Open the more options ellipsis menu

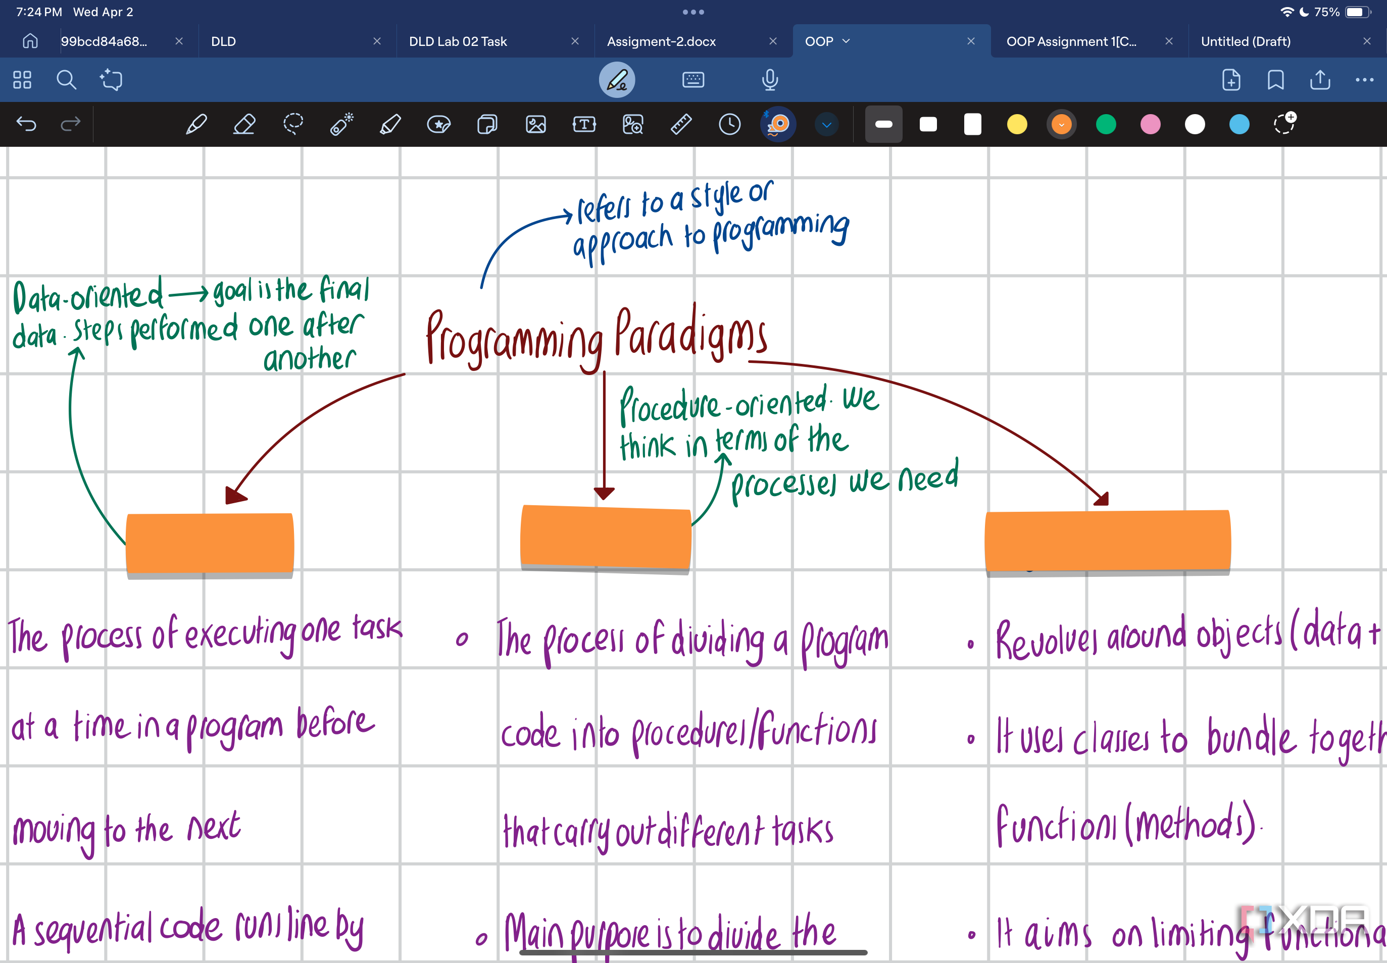click(1365, 80)
